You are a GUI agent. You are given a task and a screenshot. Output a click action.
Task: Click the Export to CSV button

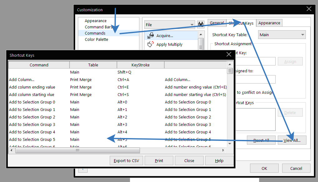click(126, 160)
